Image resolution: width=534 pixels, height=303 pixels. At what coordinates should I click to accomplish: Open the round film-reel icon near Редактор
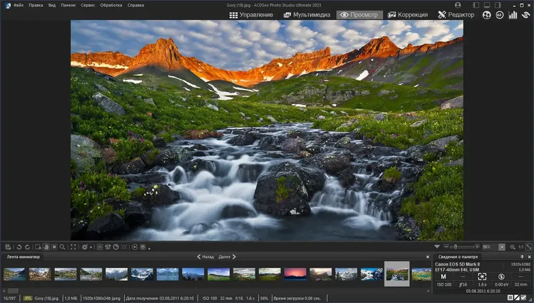coord(487,15)
